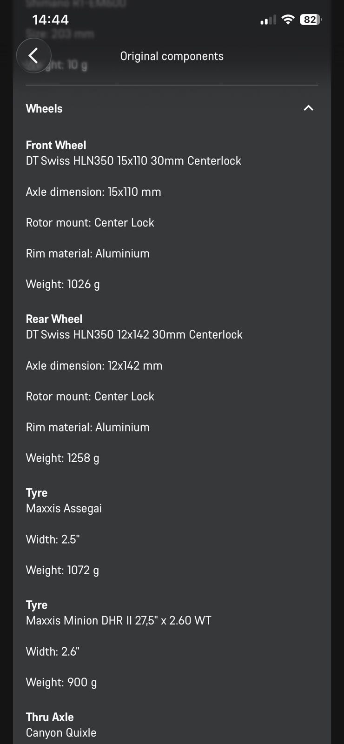Tap the Thru Axle heading
This screenshot has height=744, width=344.
[x=50, y=717]
